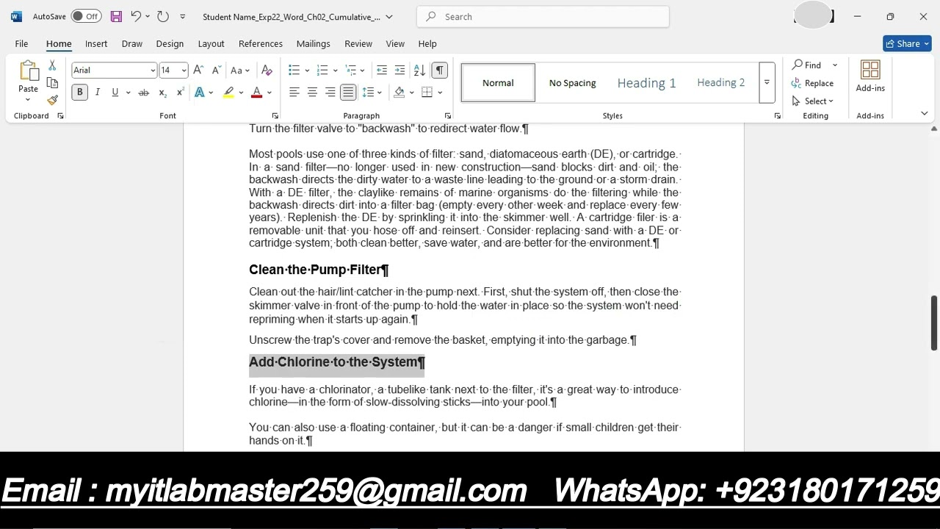Center the paragraph text
This screenshot has width=940, height=529.
[312, 93]
